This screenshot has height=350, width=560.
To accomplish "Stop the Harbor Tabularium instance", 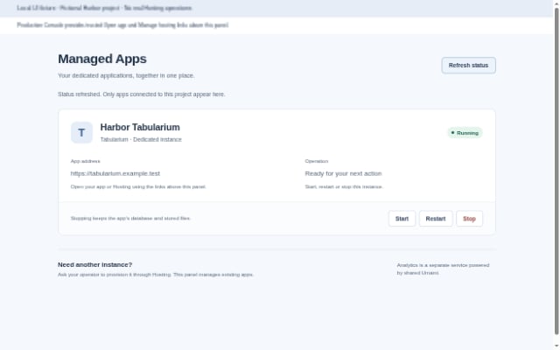I will (x=469, y=219).
